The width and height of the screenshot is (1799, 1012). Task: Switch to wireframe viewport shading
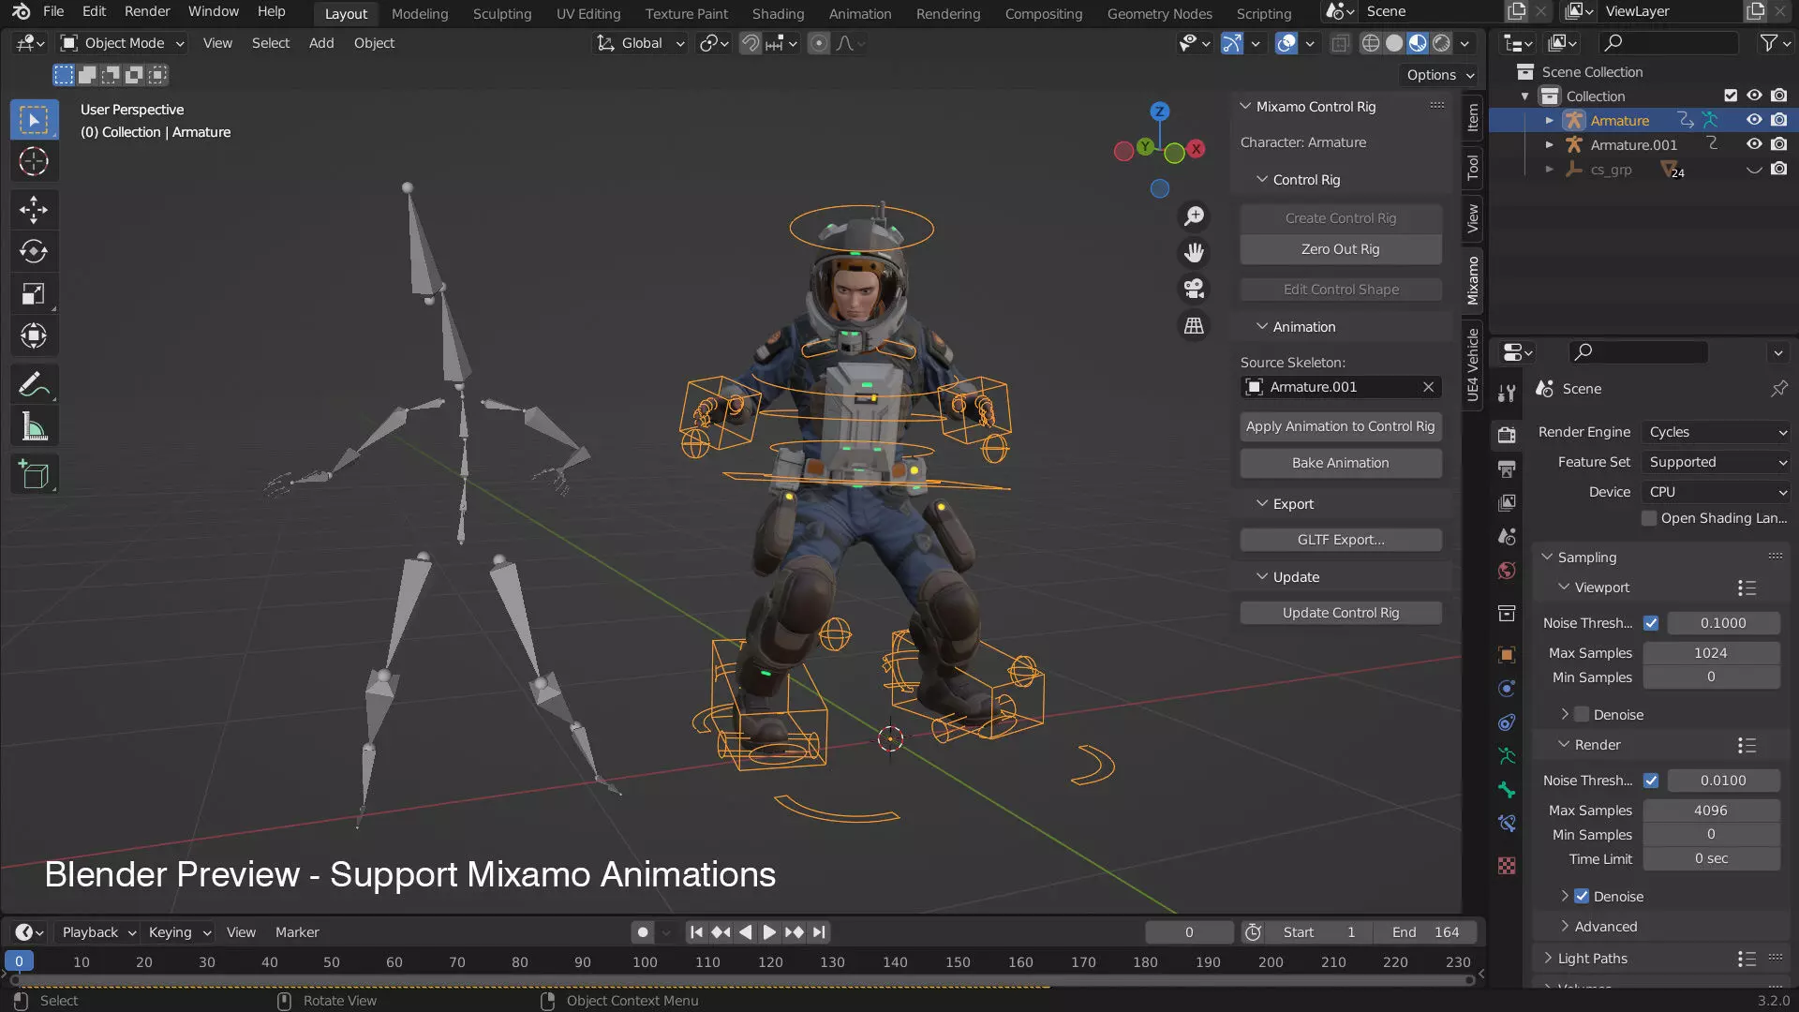click(x=1370, y=43)
